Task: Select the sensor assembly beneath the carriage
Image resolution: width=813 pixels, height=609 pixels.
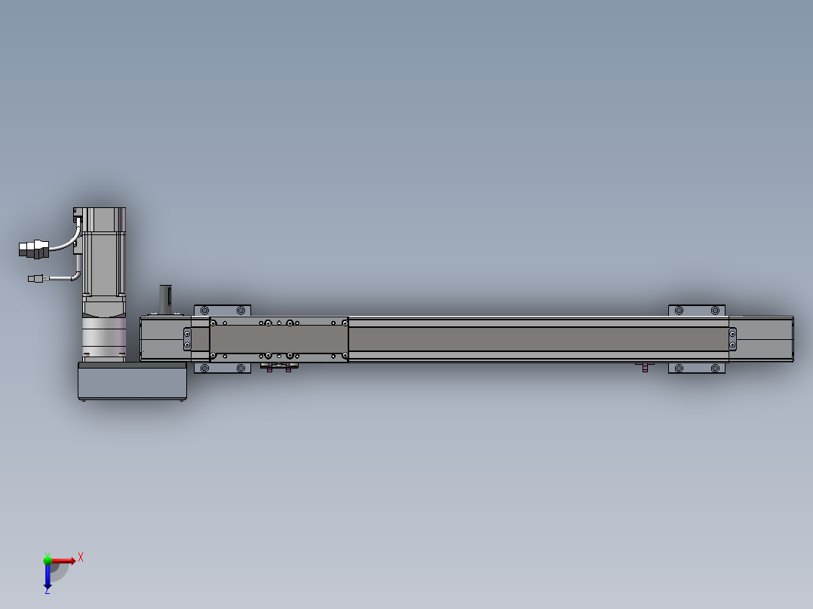Action: pos(279,367)
